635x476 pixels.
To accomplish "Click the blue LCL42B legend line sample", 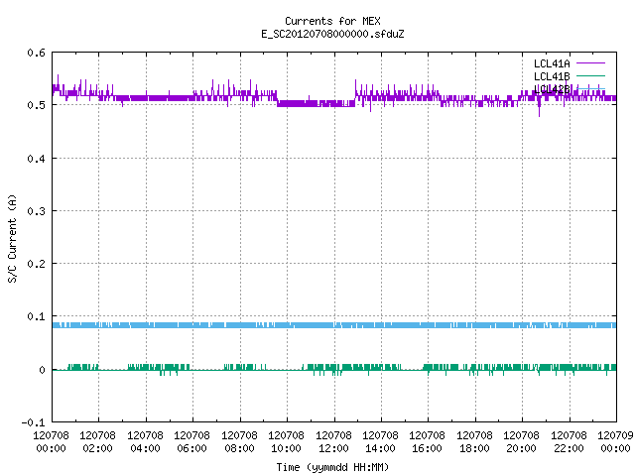I will [x=590, y=88].
